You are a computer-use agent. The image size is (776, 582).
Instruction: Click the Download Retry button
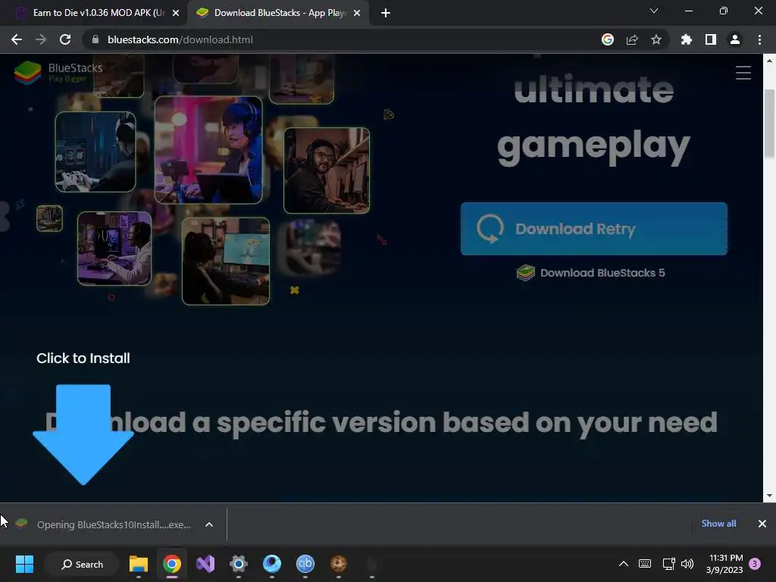tap(593, 229)
